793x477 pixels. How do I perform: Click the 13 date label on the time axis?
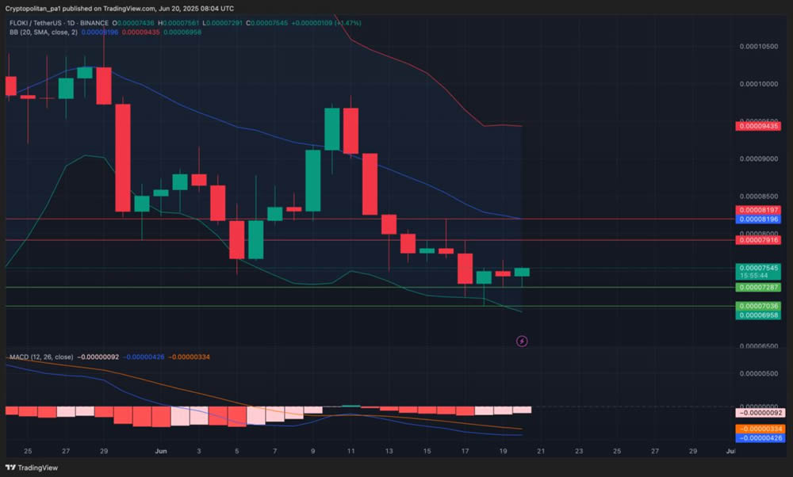coord(389,450)
